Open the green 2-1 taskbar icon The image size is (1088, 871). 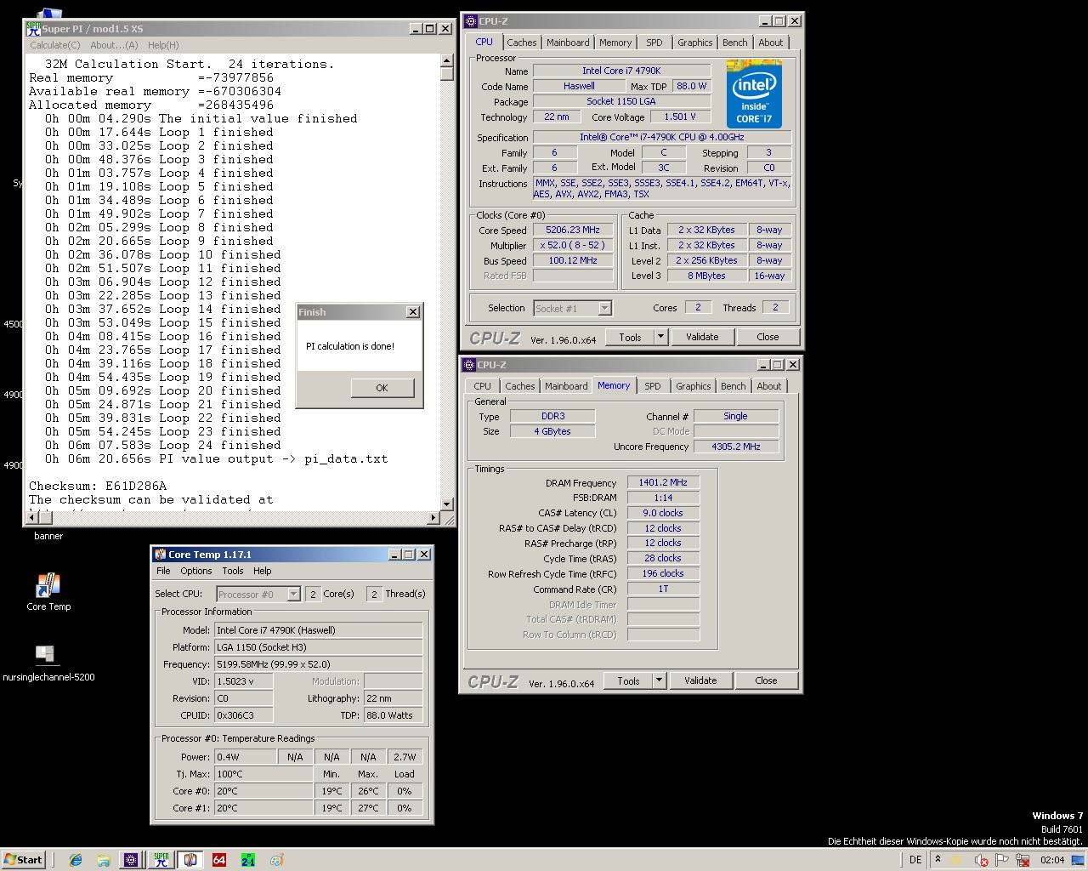click(247, 860)
